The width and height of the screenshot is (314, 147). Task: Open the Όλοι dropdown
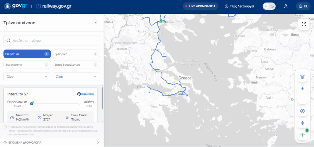76,77
